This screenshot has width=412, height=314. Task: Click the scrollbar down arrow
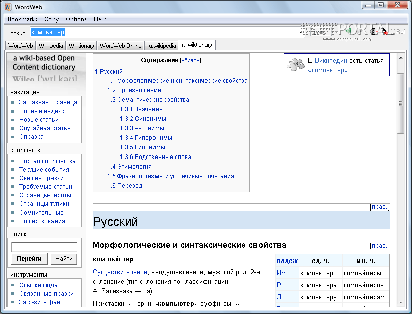[401, 303]
